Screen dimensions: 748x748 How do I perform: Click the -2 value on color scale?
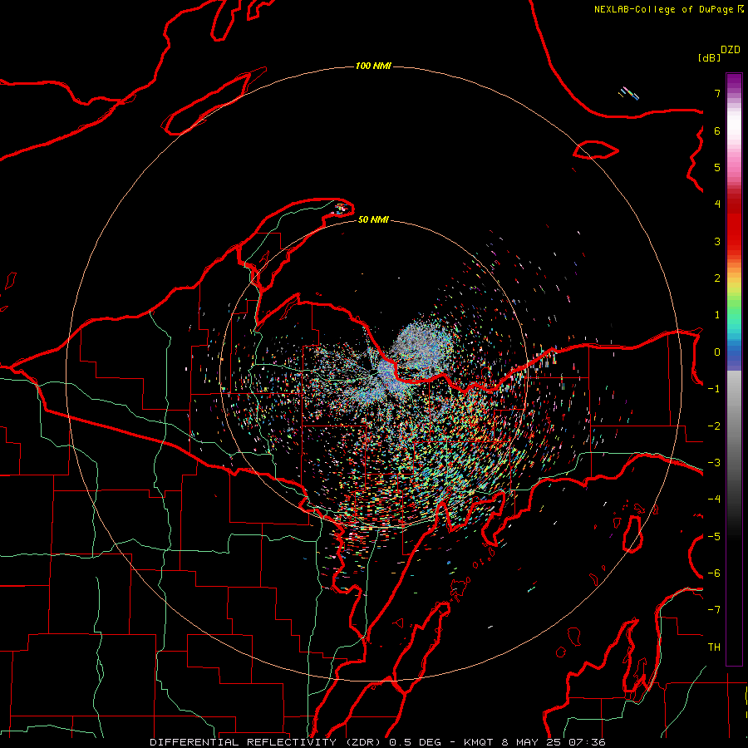(x=714, y=426)
